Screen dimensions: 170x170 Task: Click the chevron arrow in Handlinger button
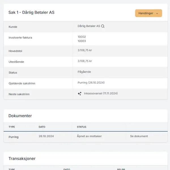coord(157,13)
